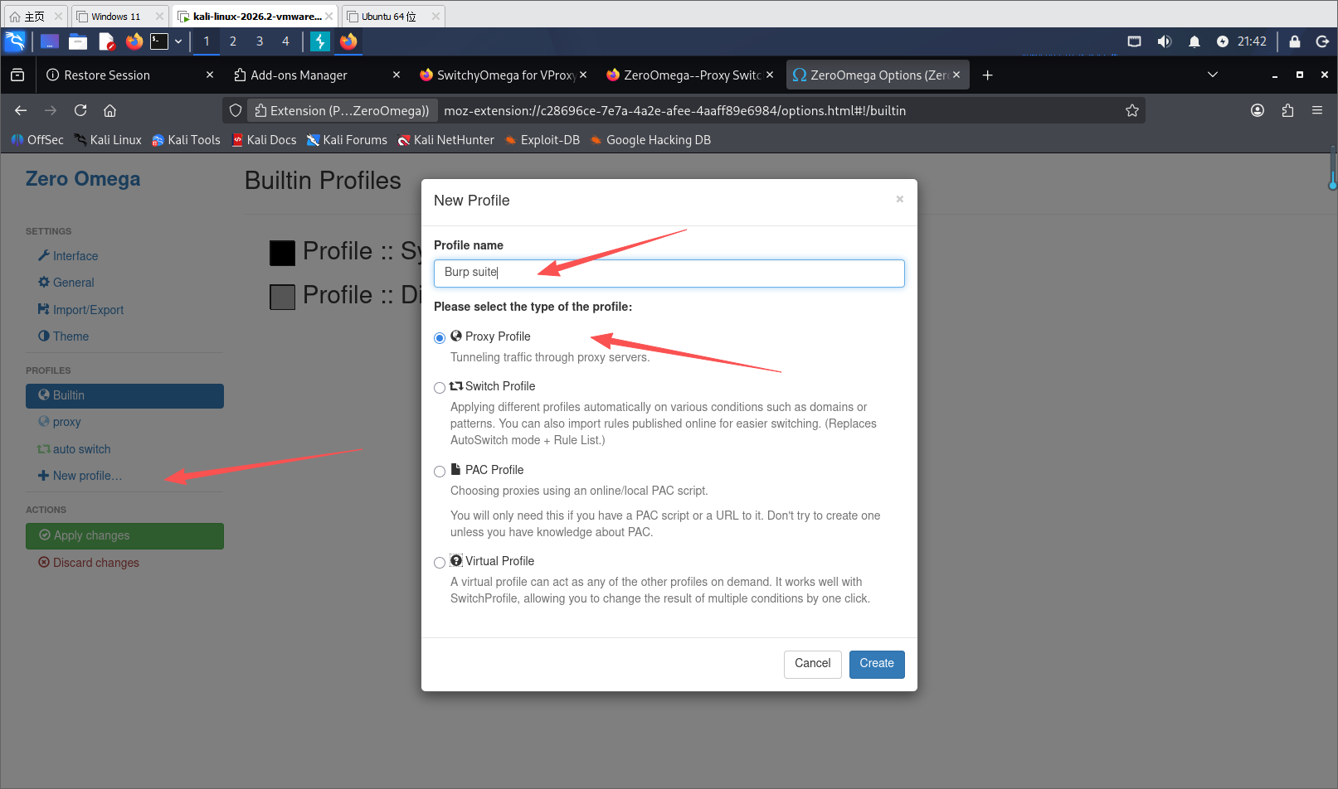
Task: Switch to workspace 4
Action: [x=286, y=41]
